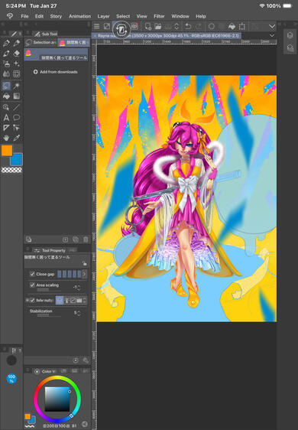Select the Blend tool

[x=6, y=73]
